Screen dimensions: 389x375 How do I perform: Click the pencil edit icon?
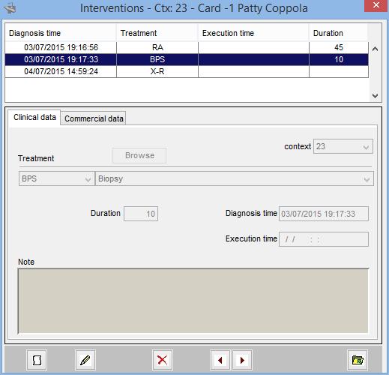[x=85, y=360]
